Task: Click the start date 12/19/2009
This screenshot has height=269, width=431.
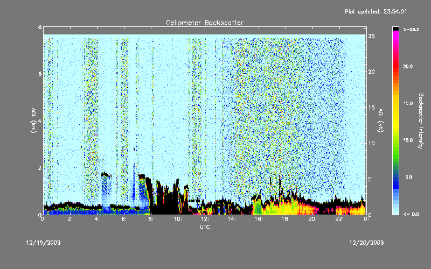Action: pyautogui.click(x=44, y=243)
